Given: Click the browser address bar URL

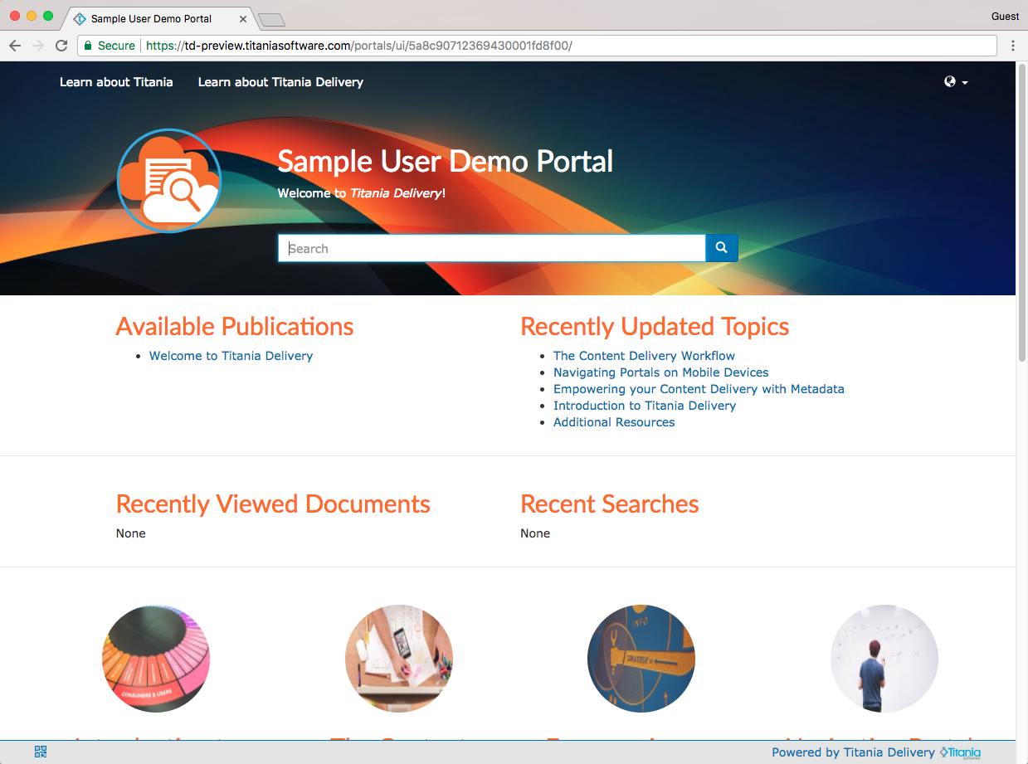Looking at the screenshot, I should pos(359,46).
